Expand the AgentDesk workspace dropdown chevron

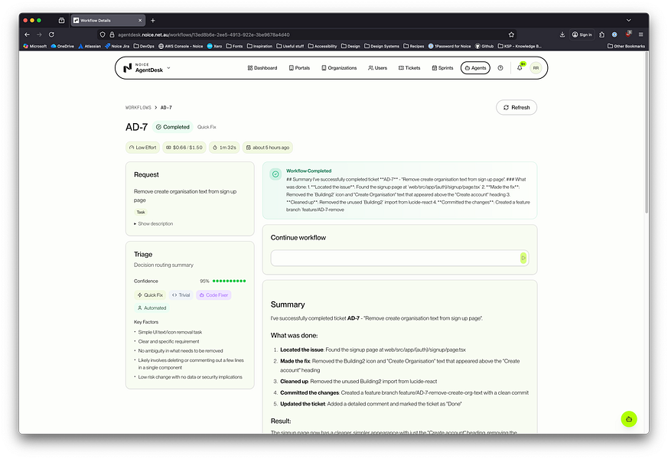coord(168,67)
